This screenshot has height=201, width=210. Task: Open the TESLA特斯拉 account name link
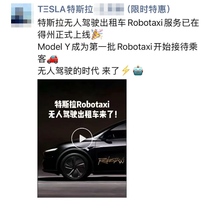point(66,9)
